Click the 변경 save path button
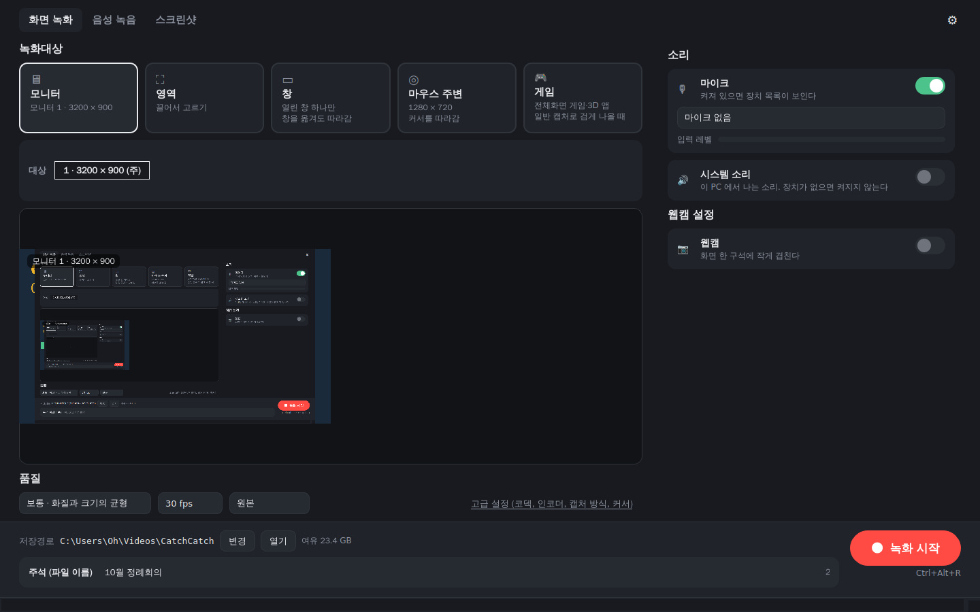 238,541
